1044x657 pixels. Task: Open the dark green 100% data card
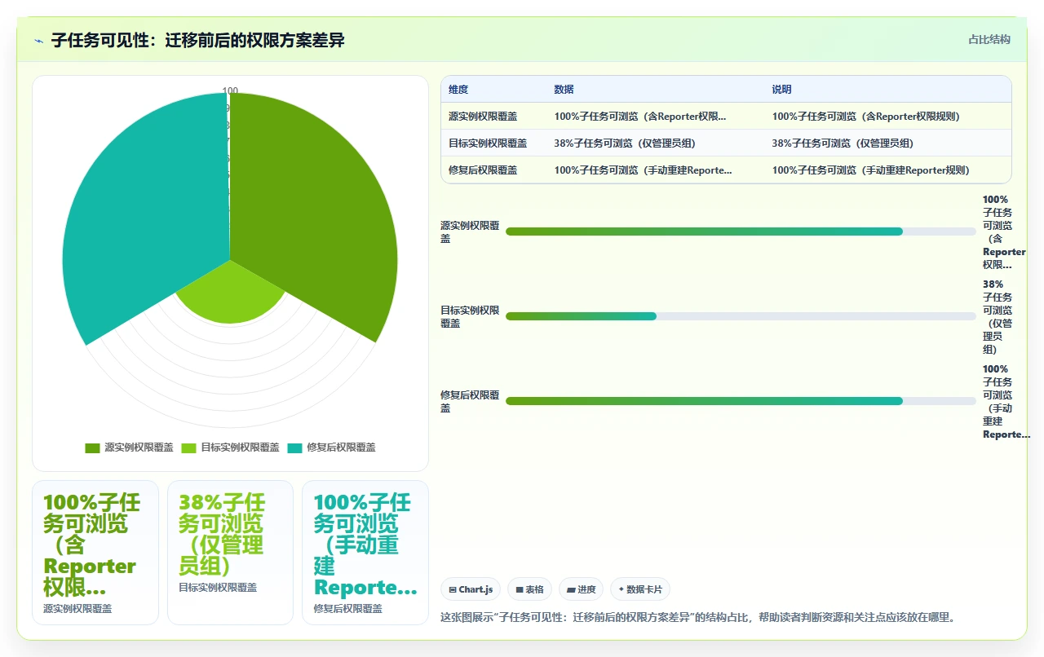(95, 553)
